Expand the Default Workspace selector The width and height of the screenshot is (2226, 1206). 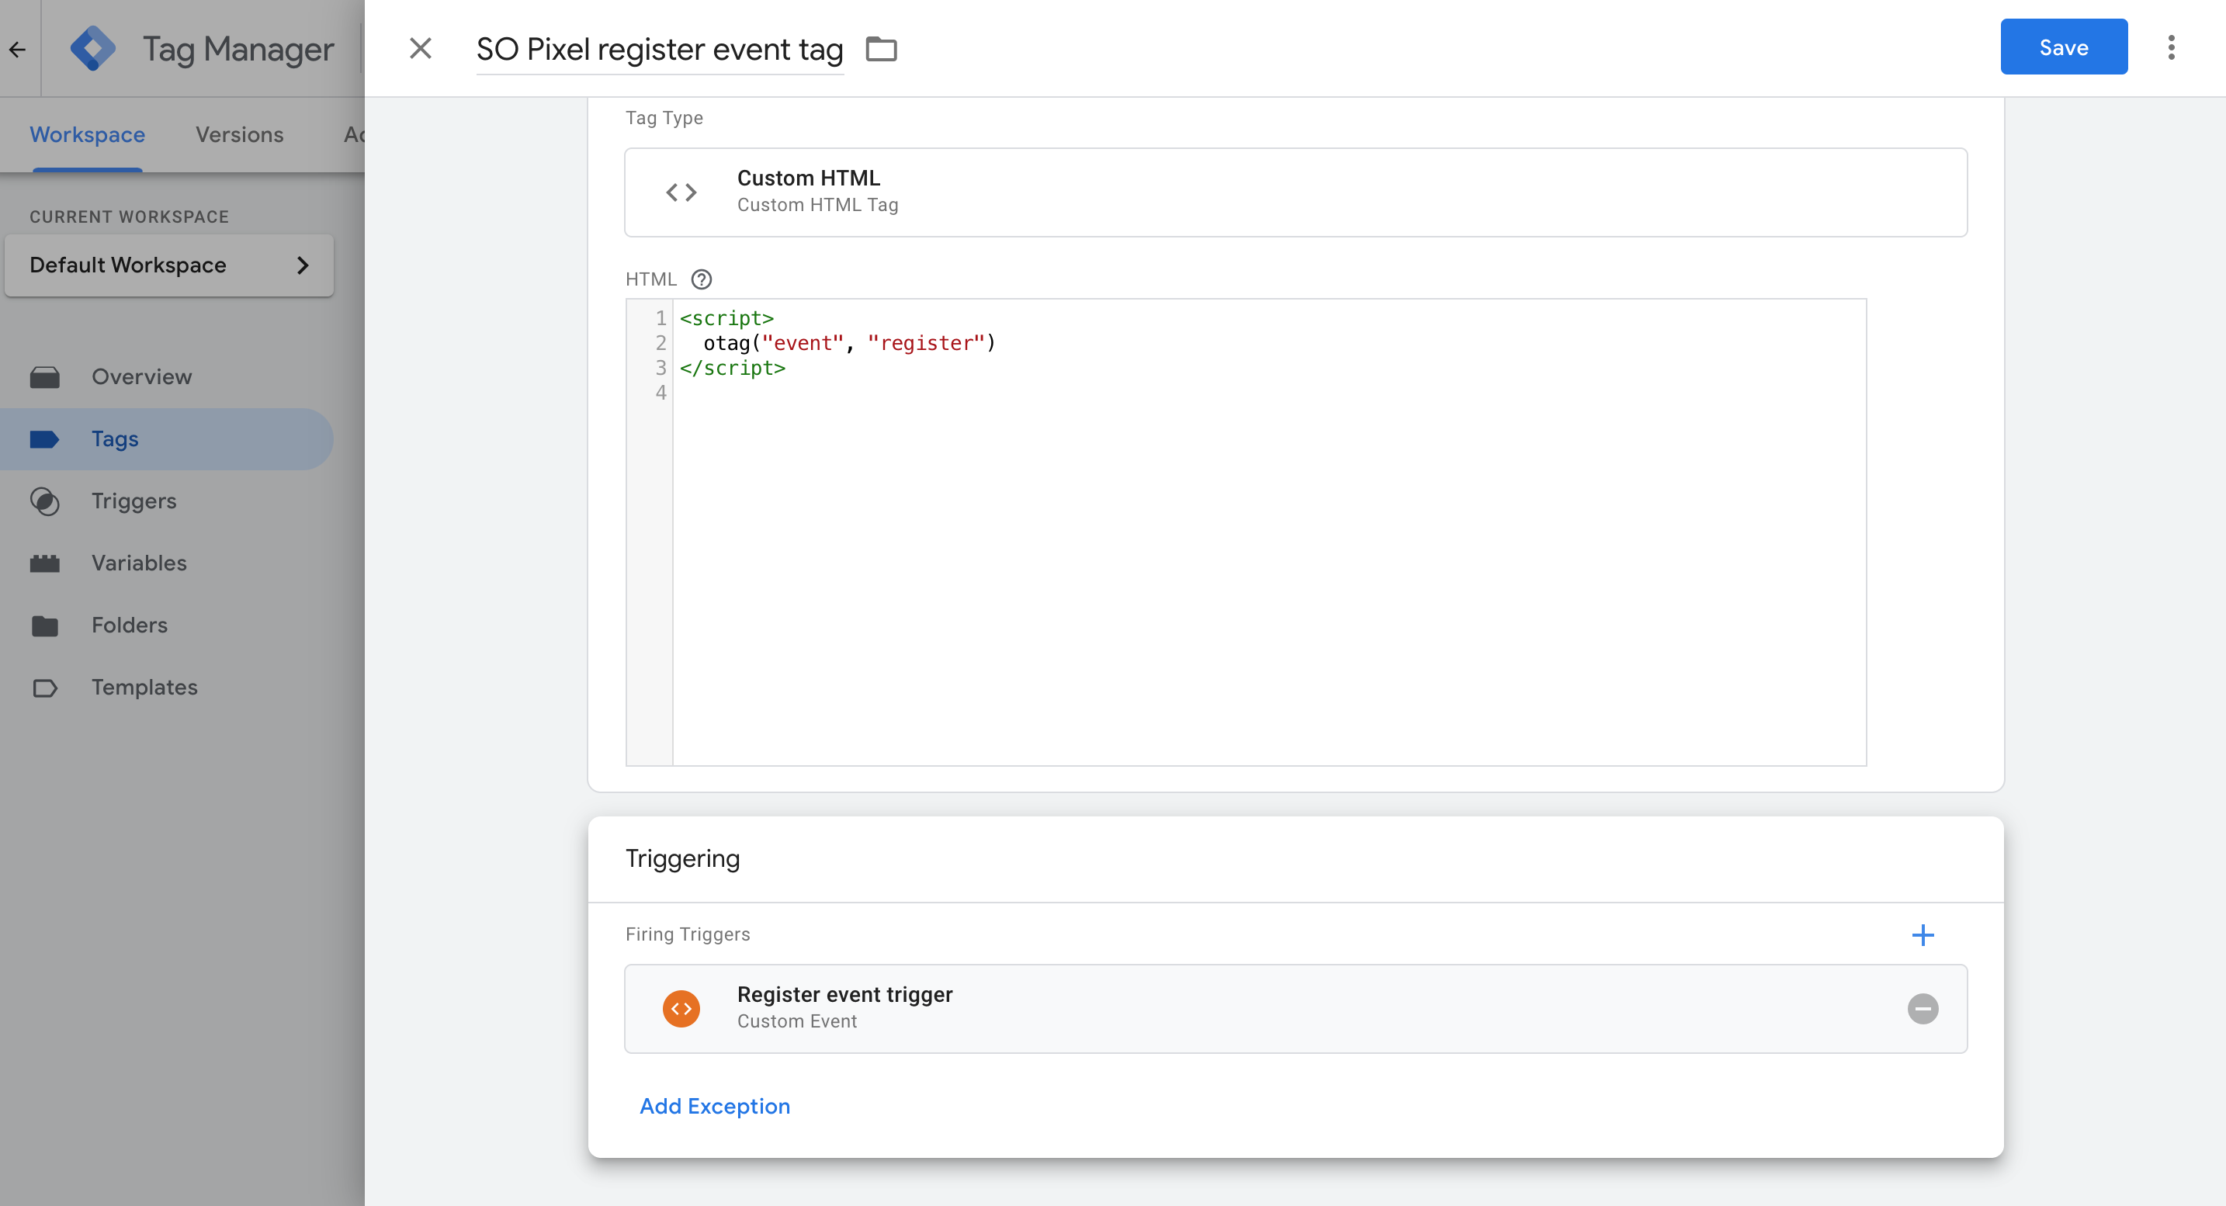(168, 265)
